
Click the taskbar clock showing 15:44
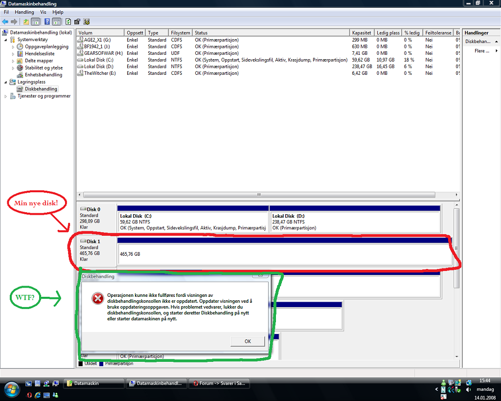point(485,380)
